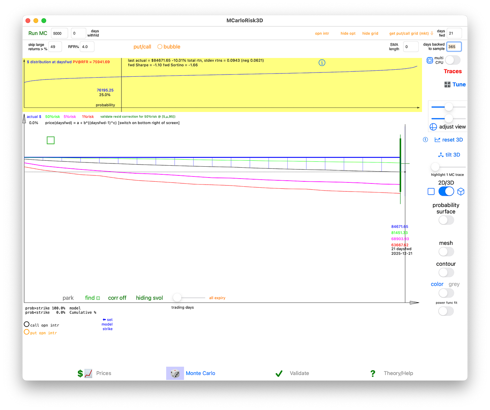The image size is (490, 410).
Task: Click the find target icon
Action: pos(98,298)
